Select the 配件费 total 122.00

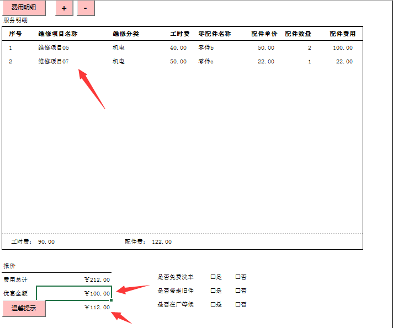162,241
